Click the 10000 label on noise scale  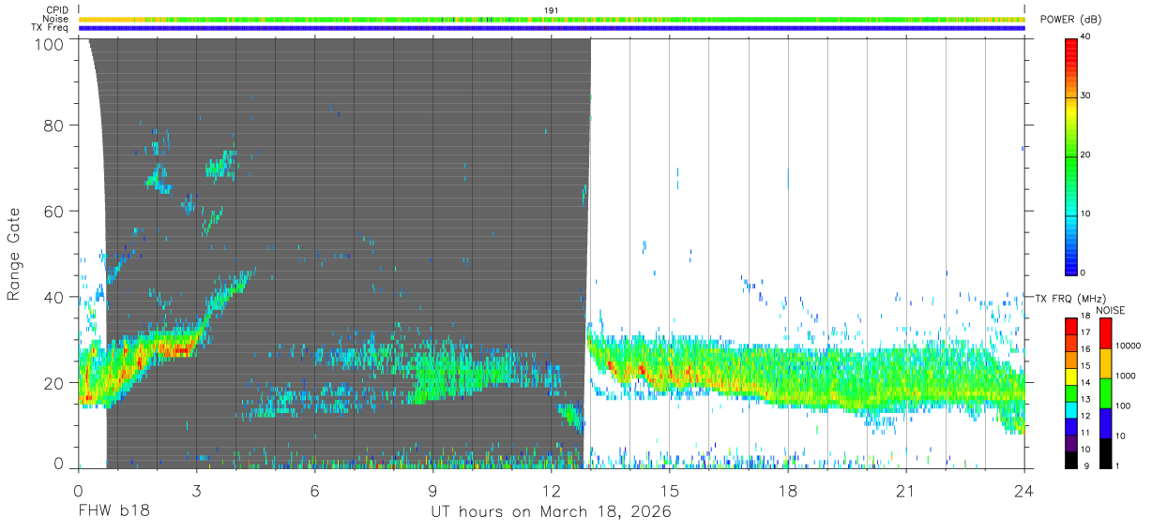point(1127,347)
